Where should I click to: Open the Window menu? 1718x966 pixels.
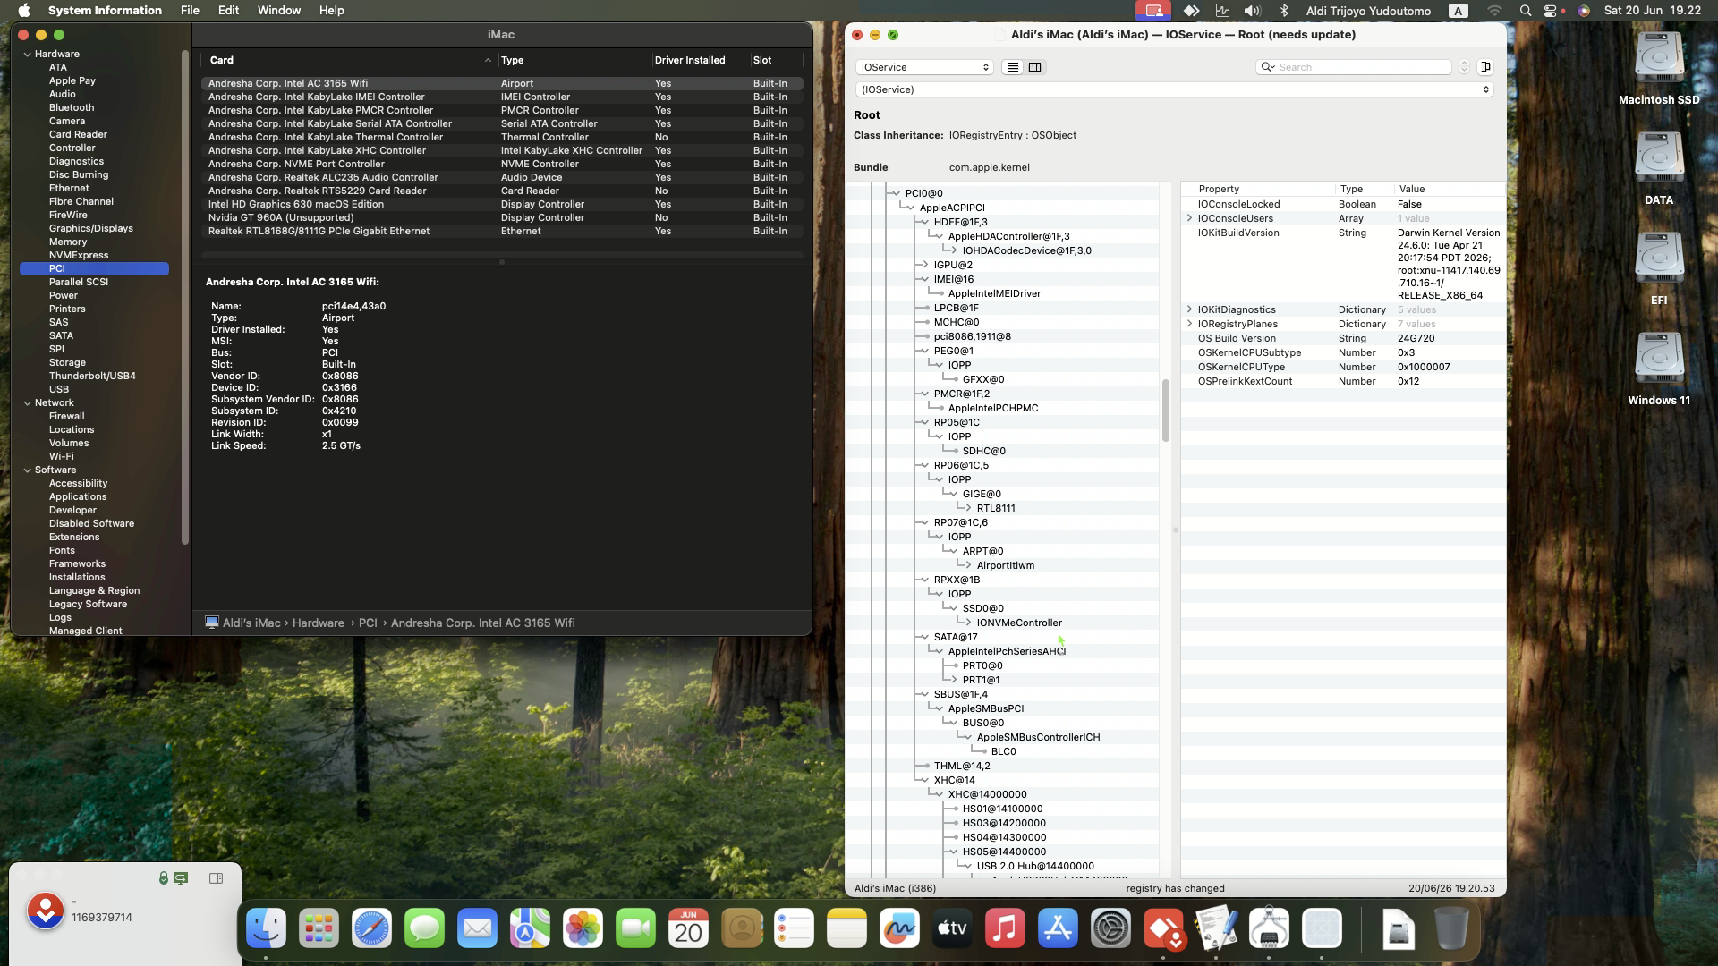279,11
